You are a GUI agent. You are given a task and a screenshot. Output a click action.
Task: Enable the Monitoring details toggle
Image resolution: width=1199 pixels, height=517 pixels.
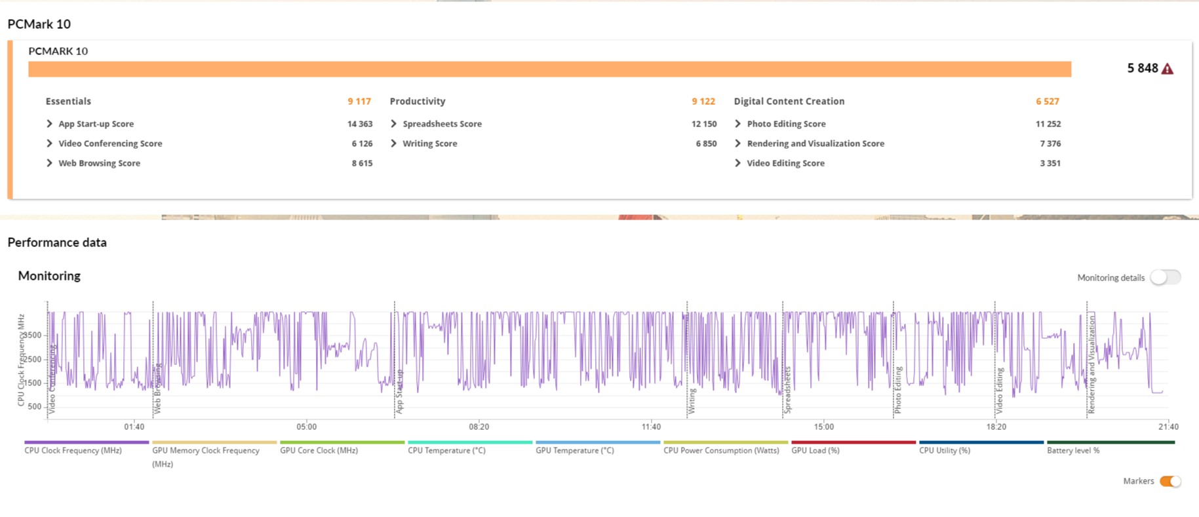(1166, 277)
